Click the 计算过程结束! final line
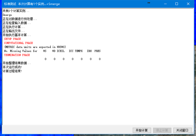The width and height of the screenshot is (196, 136). coord(12,71)
